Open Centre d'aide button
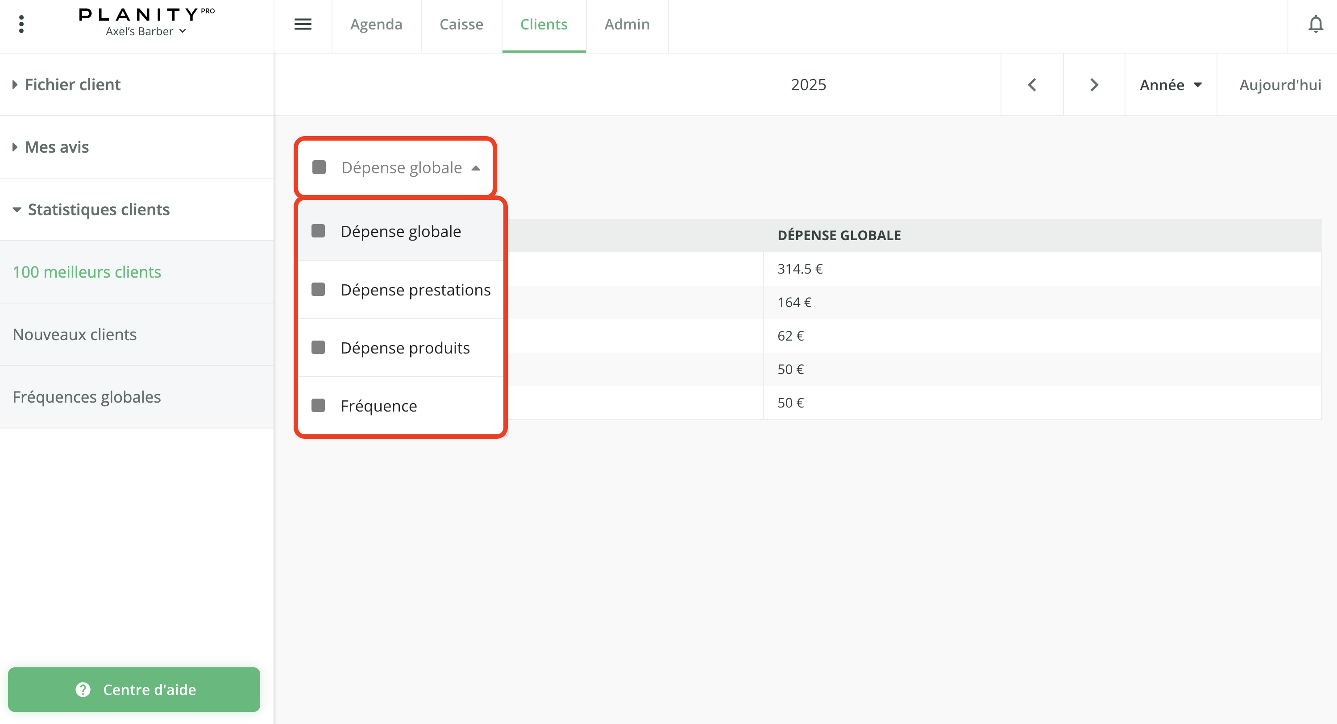The width and height of the screenshot is (1337, 724). (x=134, y=689)
